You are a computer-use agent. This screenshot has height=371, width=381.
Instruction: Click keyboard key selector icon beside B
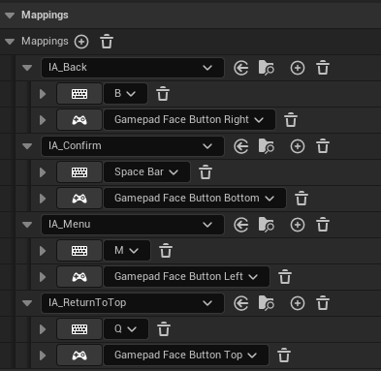pos(79,94)
